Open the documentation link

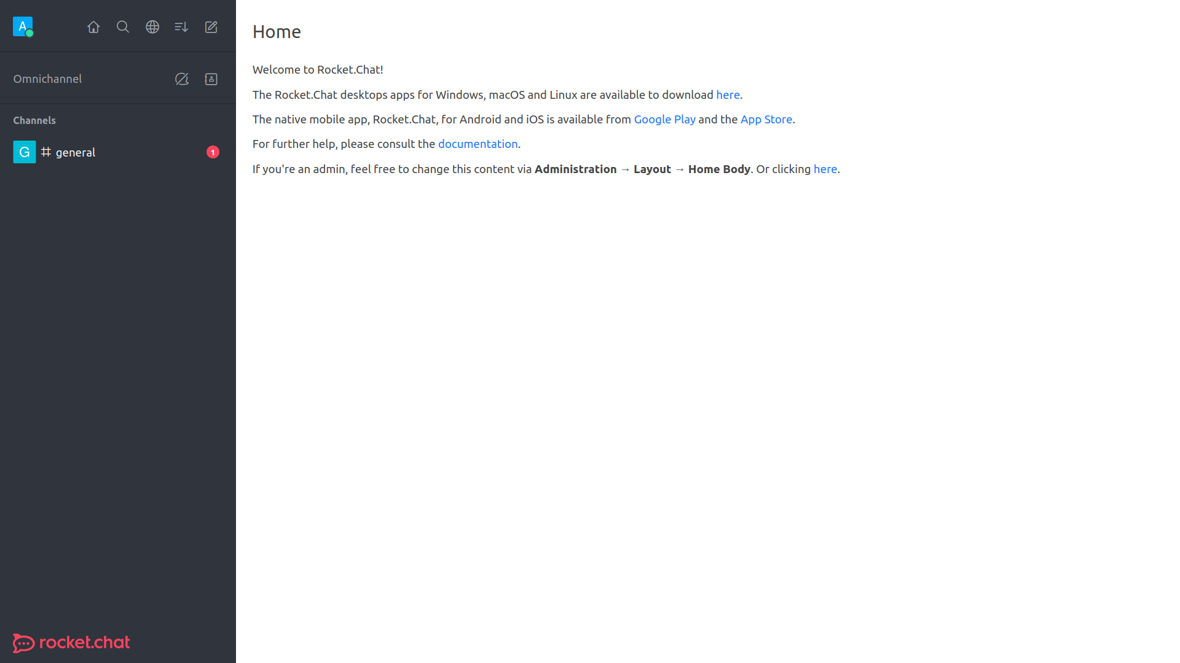[x=478, y=144]
